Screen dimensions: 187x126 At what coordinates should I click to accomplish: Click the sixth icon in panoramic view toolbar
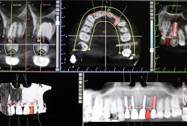[x=80, y=94]
